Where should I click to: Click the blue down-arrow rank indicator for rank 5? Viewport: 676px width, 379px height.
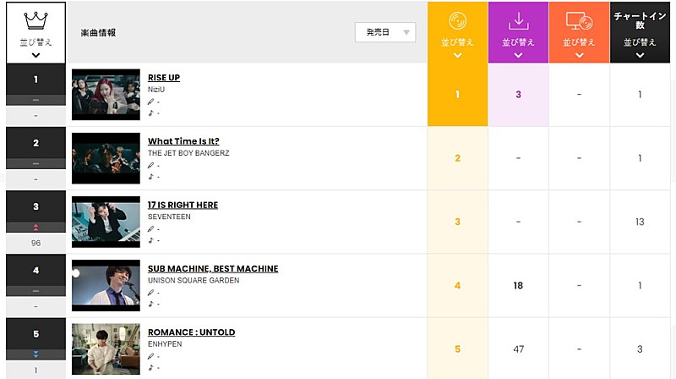coord(35,354)
